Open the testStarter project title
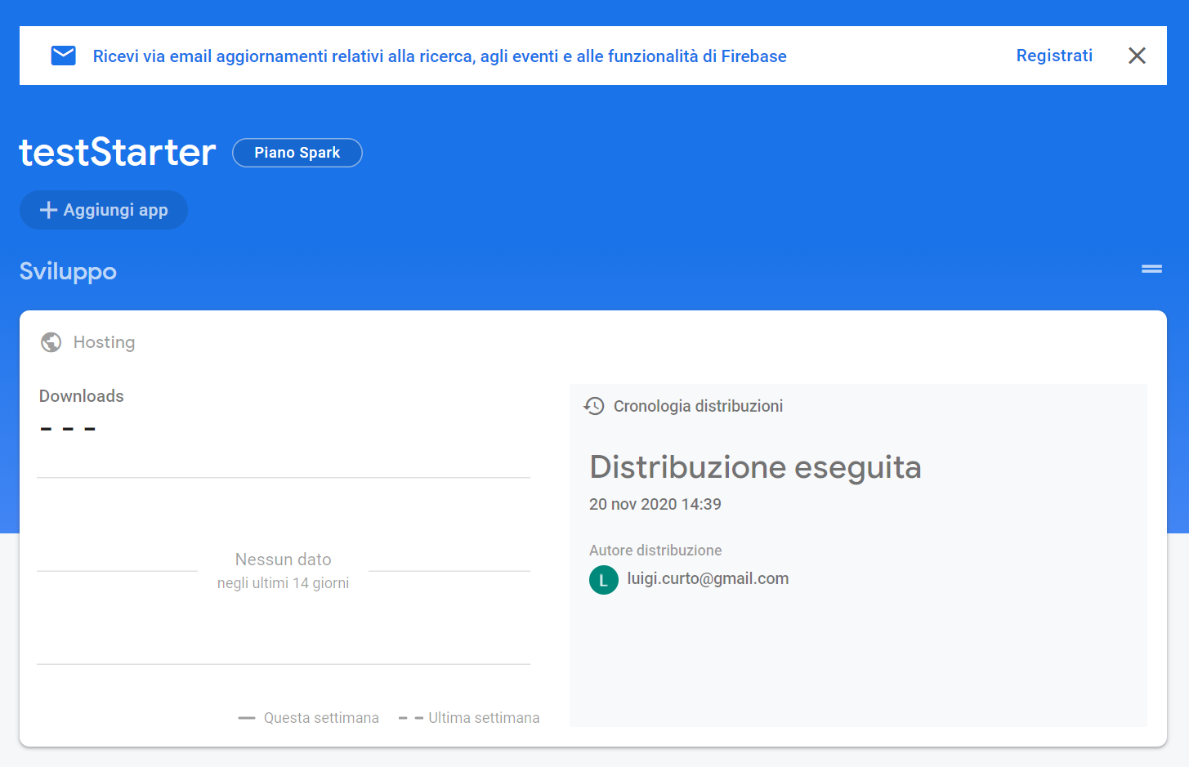1189x767 pixels. pos(117,153)
